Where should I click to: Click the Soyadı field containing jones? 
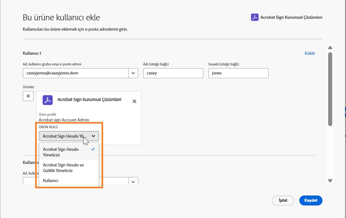tap(238, 73)
